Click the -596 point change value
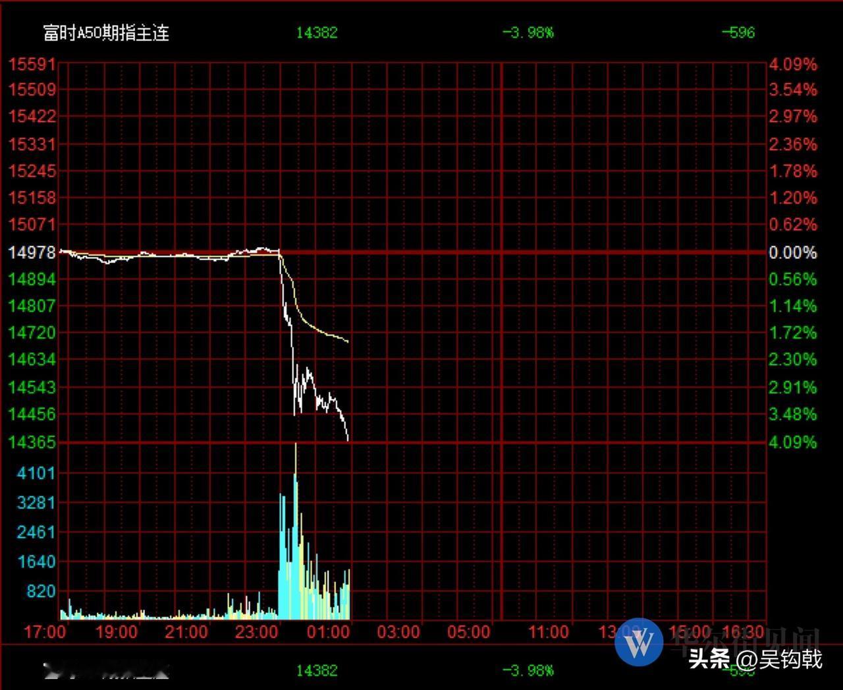Screen dimensions: 843x690 tap(738, 32)
